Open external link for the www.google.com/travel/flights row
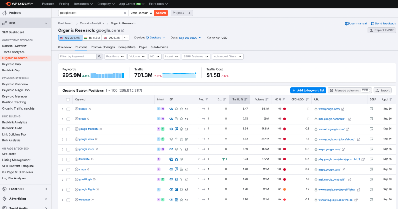The image size is (398, 209). click(x=358, y=190)
